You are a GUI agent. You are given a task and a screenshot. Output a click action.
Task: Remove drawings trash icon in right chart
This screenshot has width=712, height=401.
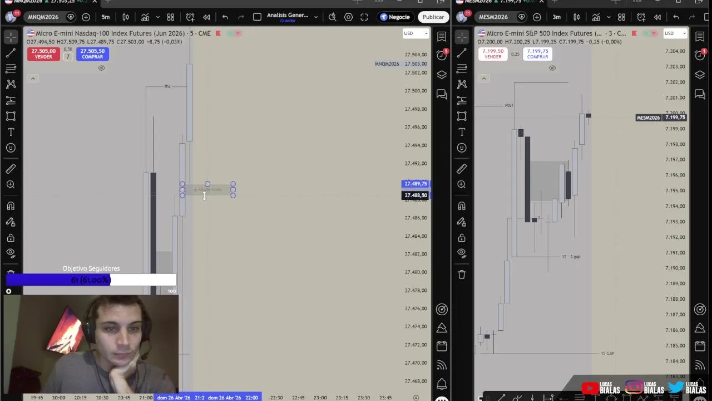[462, 275]
